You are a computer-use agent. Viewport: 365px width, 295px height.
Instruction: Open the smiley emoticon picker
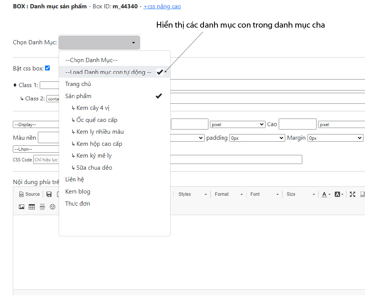click(53, 207)
